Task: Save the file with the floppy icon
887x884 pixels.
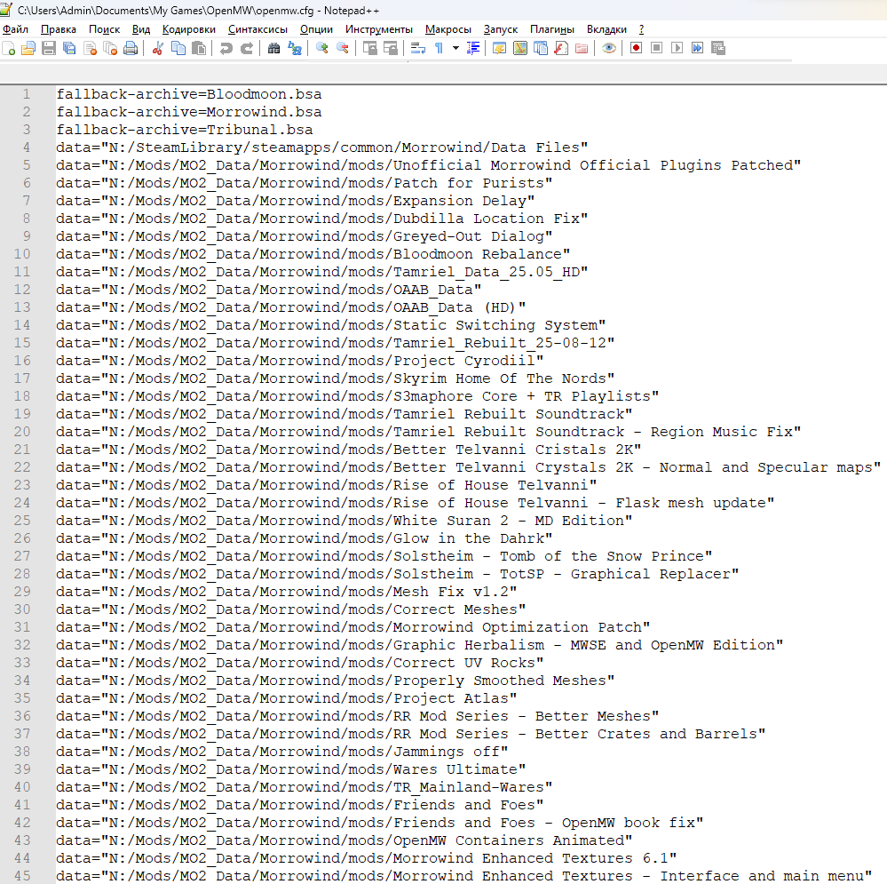Action: click(49, 49)
